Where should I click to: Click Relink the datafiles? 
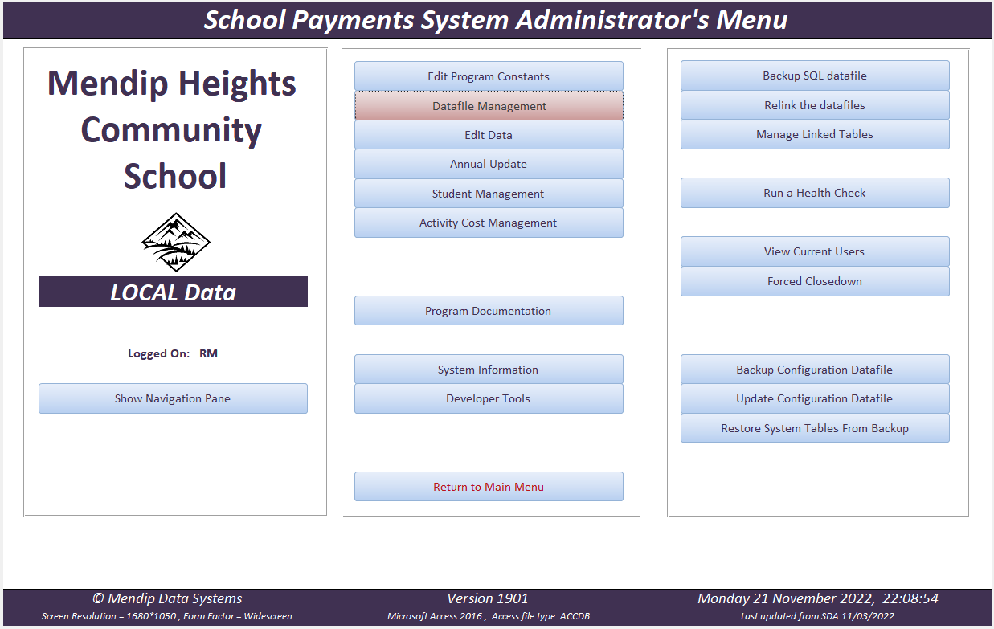(815, 105)
